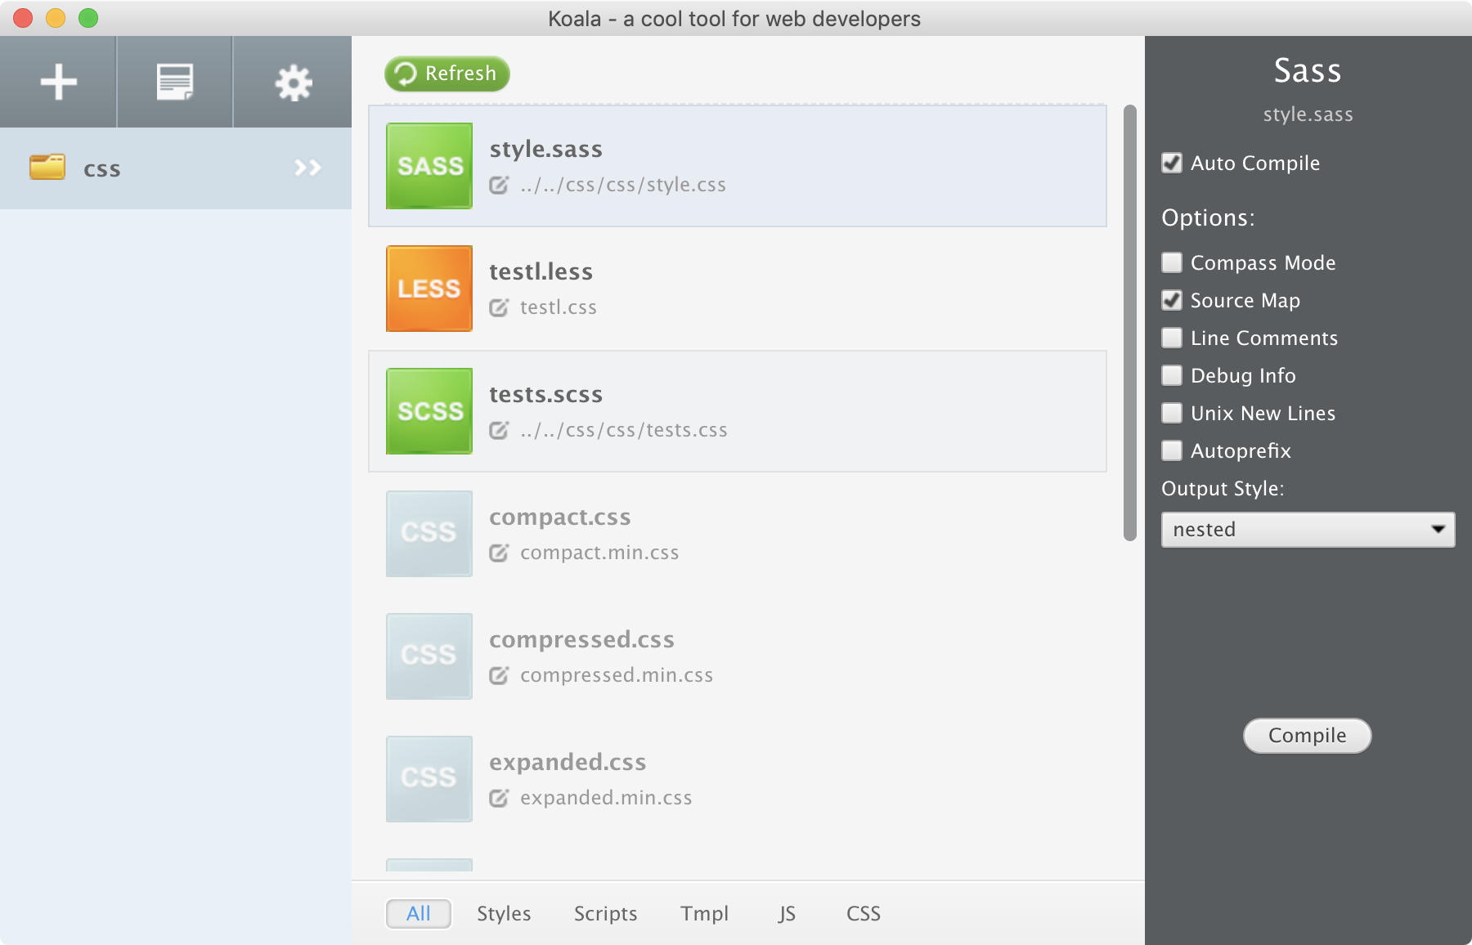1472x945 pixels.
Task: Switch to the CSS filter tab
Action: click(864, 914)
